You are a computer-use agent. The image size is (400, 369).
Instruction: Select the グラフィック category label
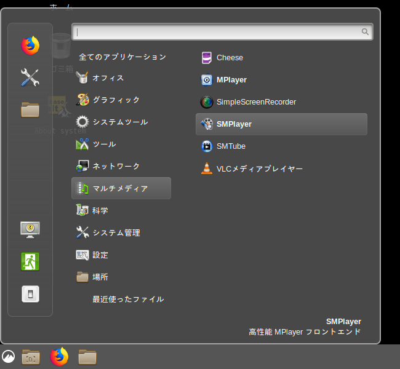tap(116, 100)
